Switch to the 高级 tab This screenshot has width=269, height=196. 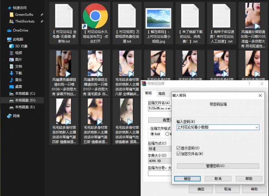point(162,93)
